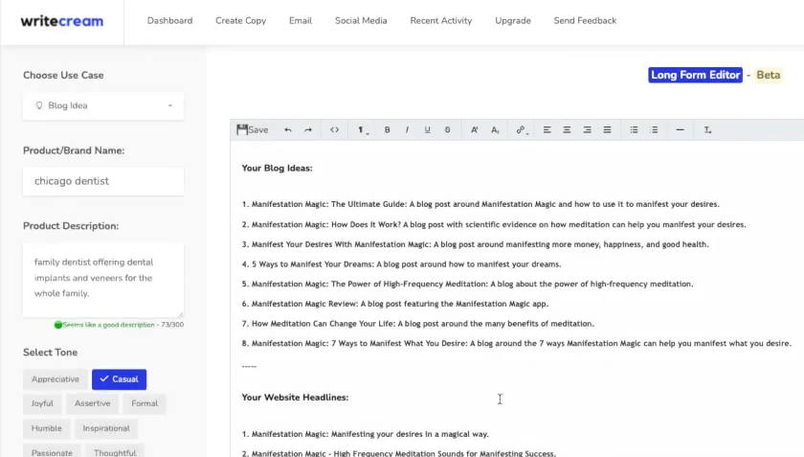Open the Blog Idea use case dropdown
Image resolution: width=804 pixels, height=457 pixels.
pyautogui.click(x=103, y=105)
